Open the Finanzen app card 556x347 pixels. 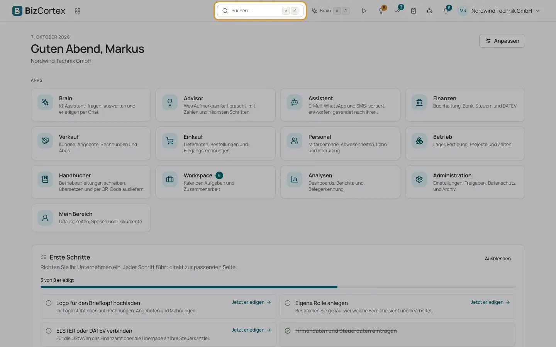pos(465,105)
